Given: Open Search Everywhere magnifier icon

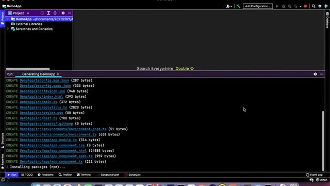Looking at the screenshot, I should coord(313,6).
